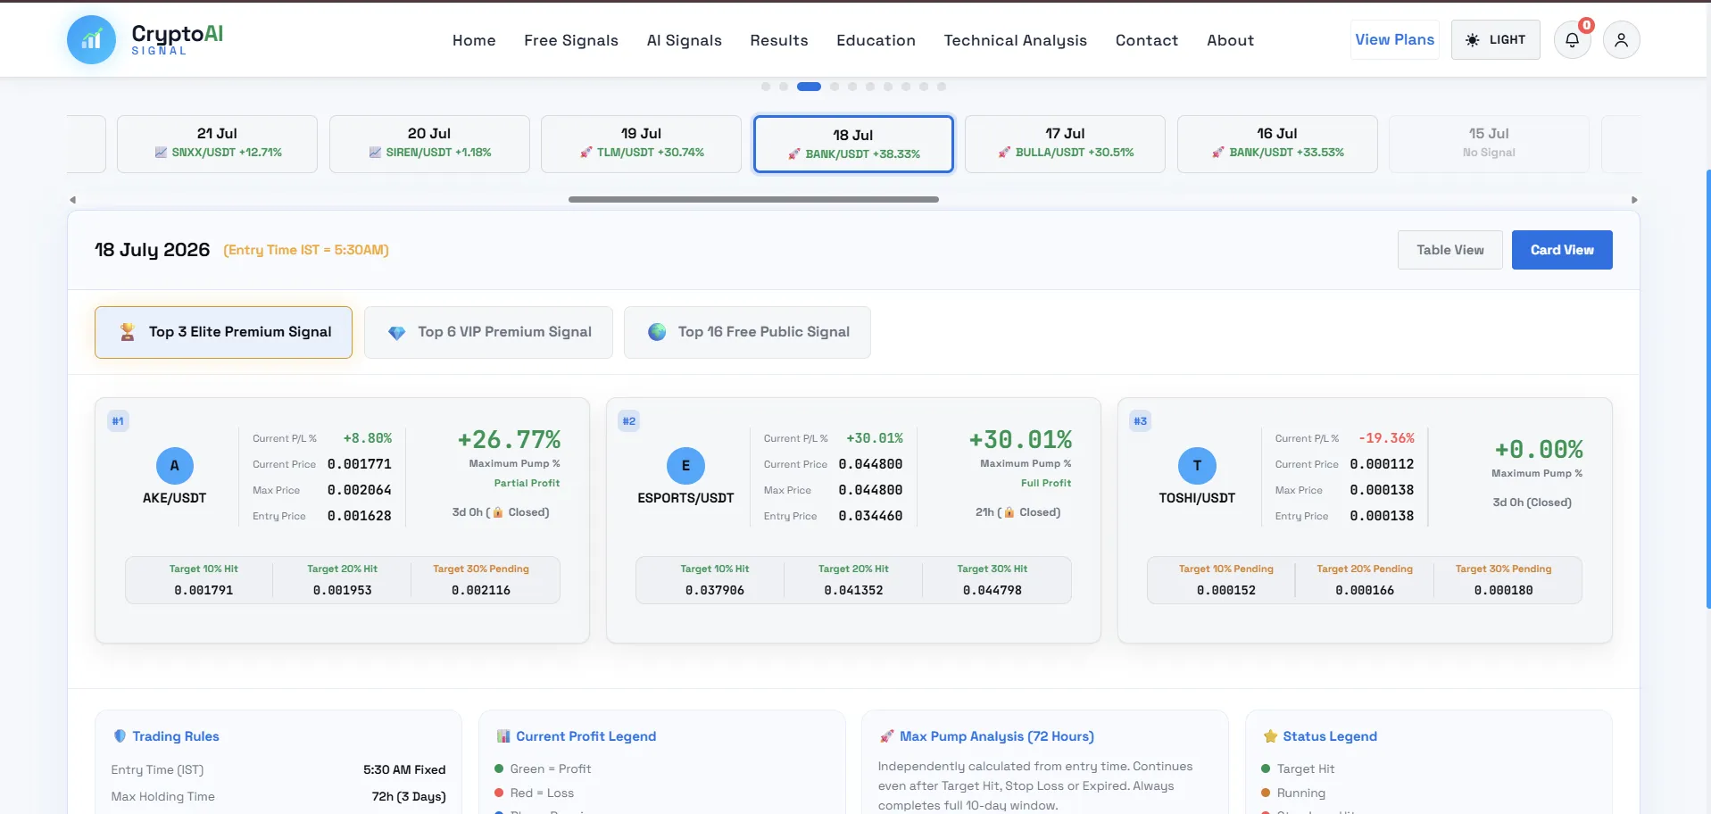The image size is (1711, 814).
Task: Open the user account profile icon
Action: click(1621, 40)
